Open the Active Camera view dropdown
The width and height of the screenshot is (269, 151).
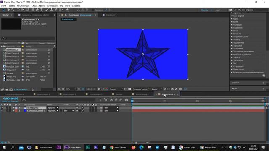click(141, 89)
